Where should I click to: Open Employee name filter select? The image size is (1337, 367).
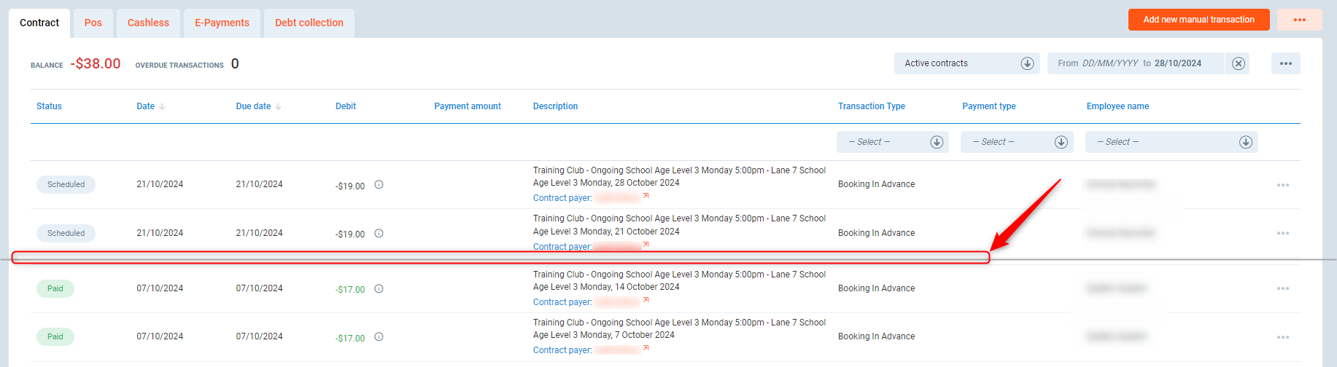(x=1171, y=142)
